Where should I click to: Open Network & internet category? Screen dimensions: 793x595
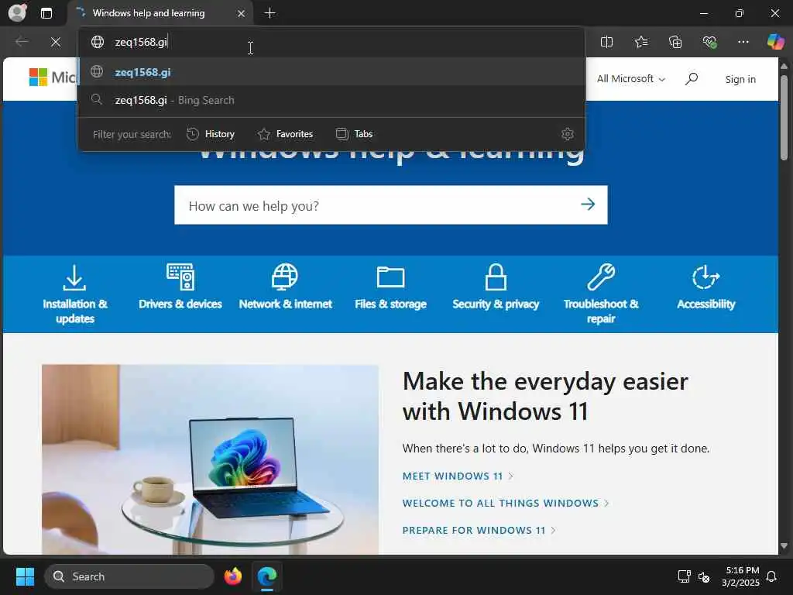(x=285, y=287)
